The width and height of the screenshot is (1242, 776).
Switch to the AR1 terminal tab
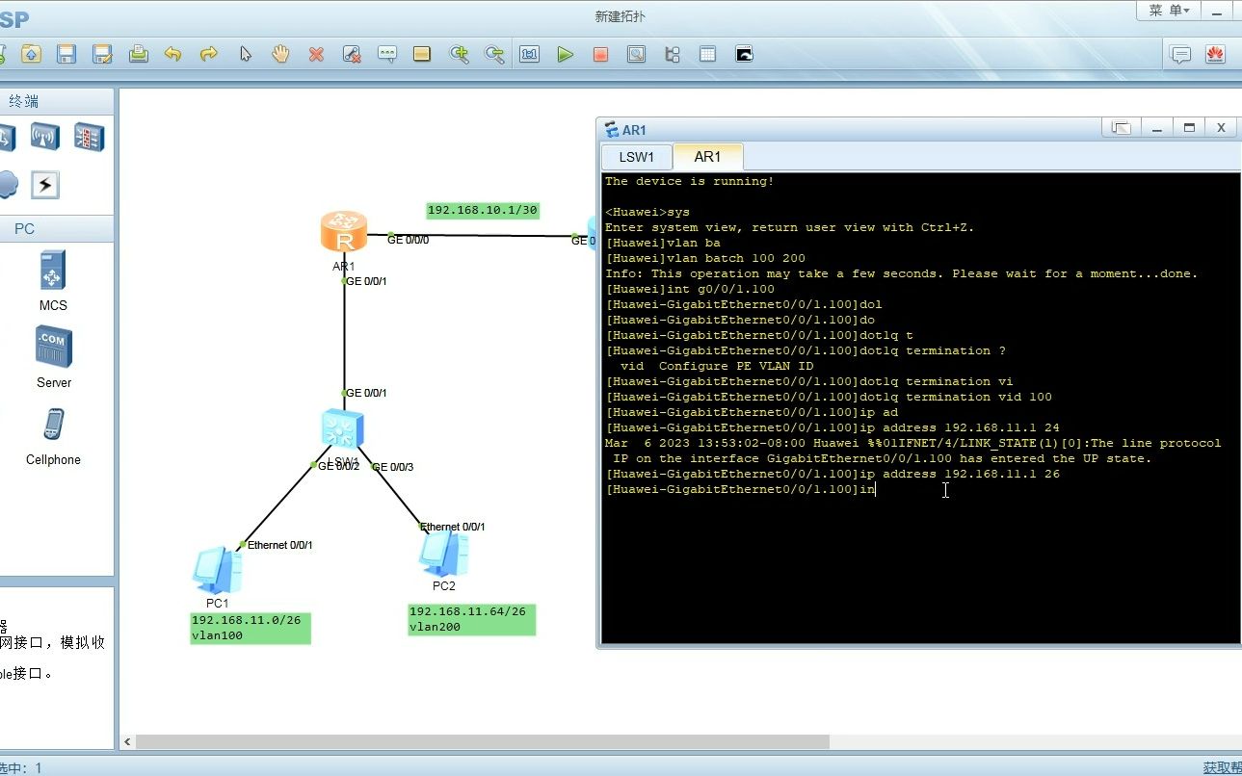pyautogui.click(x=707, y=157)
